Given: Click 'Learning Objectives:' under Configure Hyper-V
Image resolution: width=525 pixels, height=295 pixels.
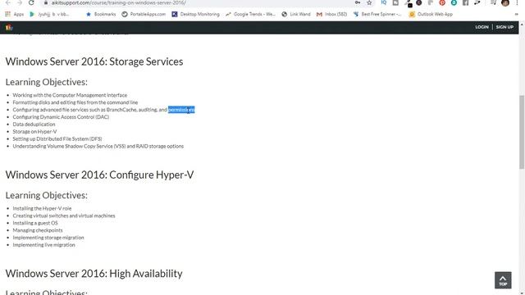Looking at the screenshot, I should pyautogui.click(x=46, y=195).
